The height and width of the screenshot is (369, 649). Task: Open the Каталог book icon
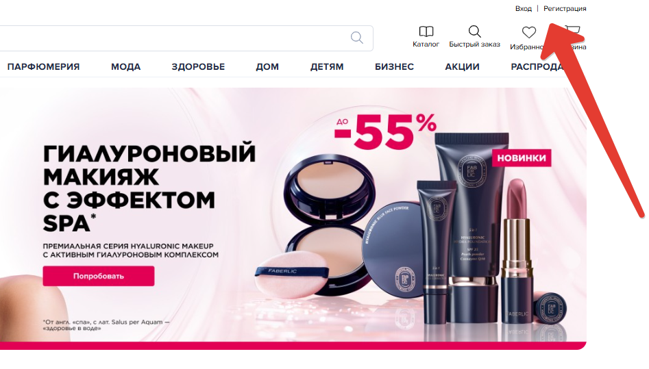426,31
